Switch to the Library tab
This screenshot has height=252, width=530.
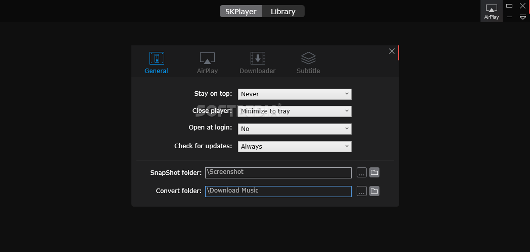click(x=283, y=11)
